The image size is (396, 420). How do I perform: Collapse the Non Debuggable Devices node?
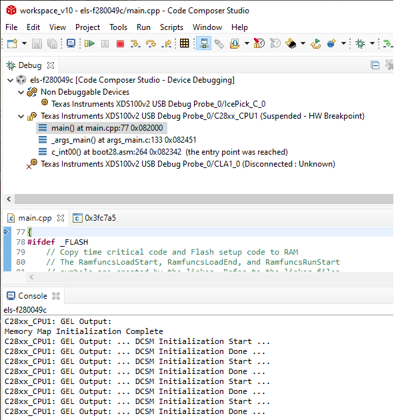click(21, 92)
